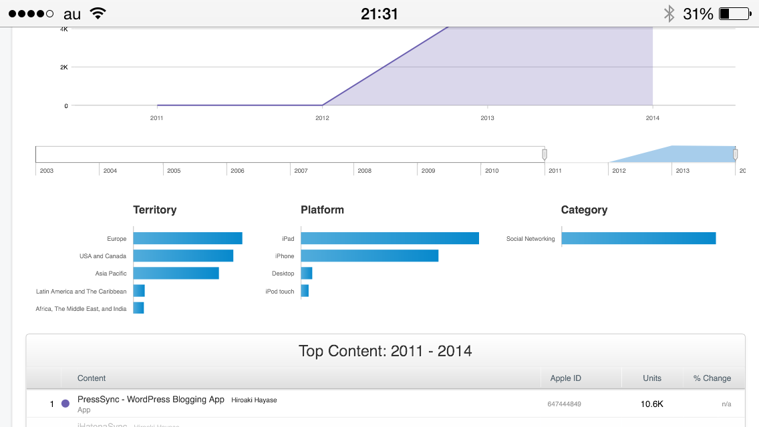
Task: Select the iPad platform bar
Action: tap(390, 238)
